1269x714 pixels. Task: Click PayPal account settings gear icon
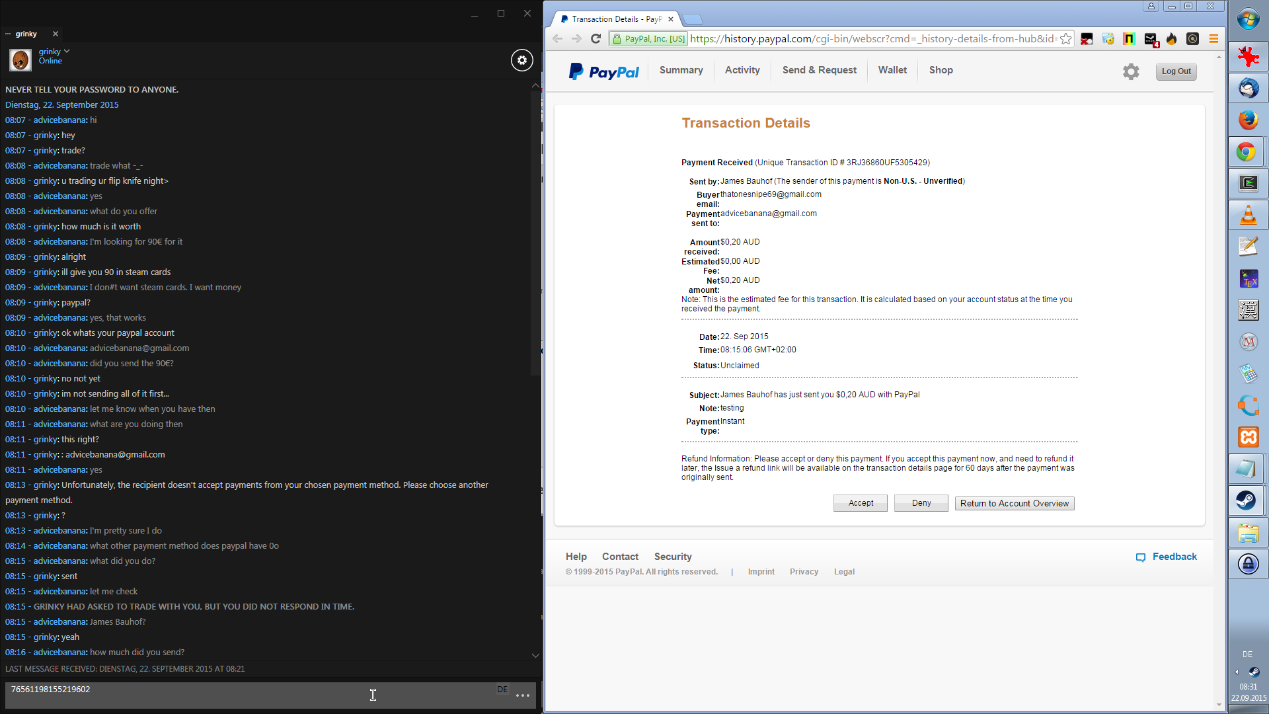[1131, 71]
